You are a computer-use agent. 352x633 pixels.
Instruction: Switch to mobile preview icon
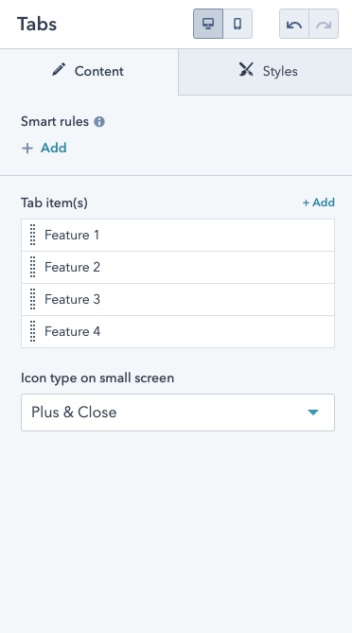pyautogui.click(x=238, y=24)
